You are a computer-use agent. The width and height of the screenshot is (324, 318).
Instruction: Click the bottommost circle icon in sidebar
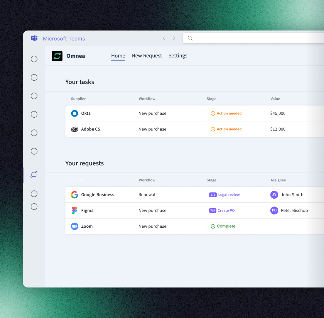tap(34, 207)
